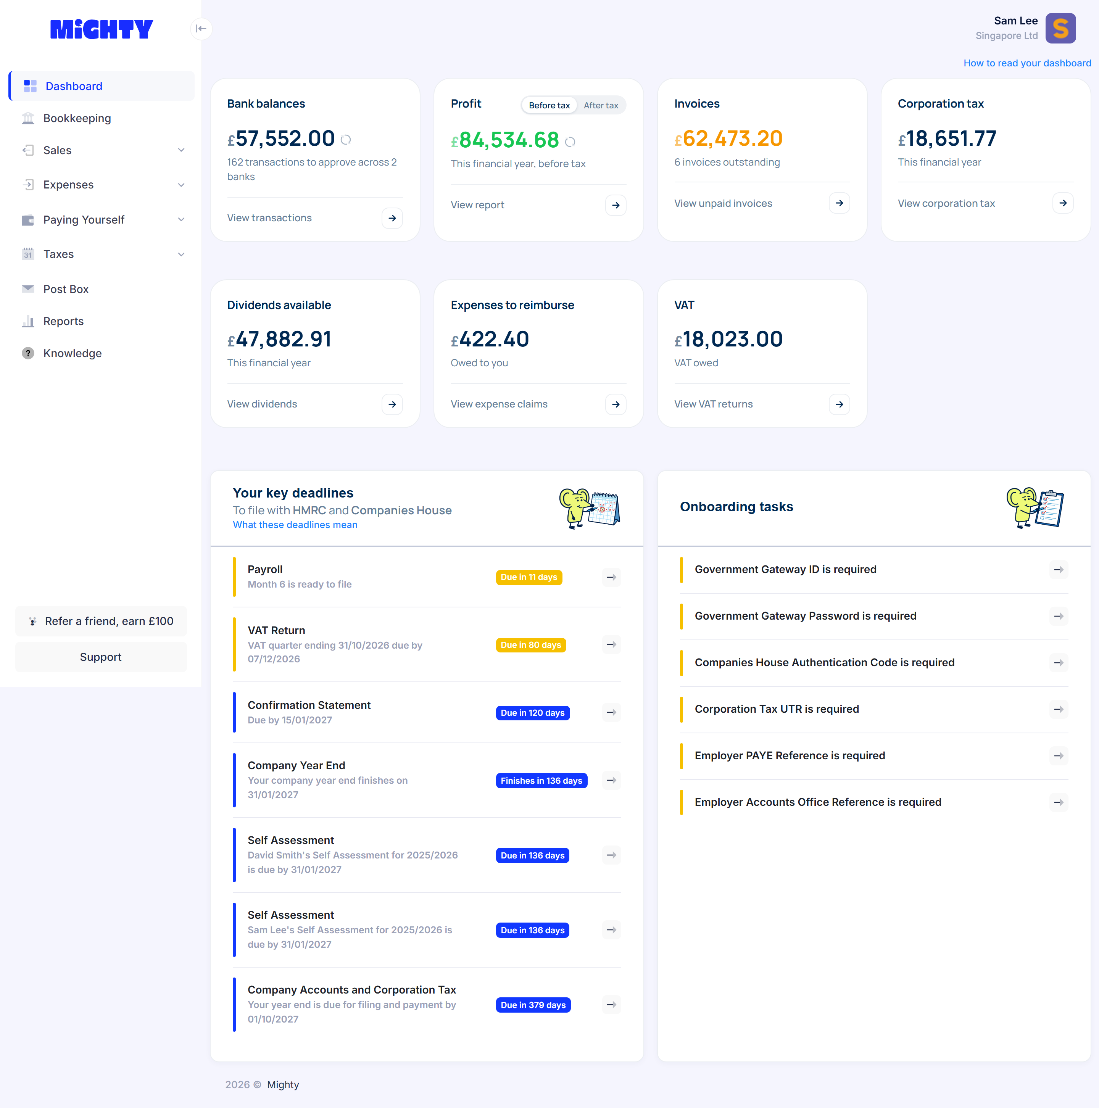The image size is (1099, 1108).
Task: Switch Profit to After tax
Action: click(x=601, y=105)
